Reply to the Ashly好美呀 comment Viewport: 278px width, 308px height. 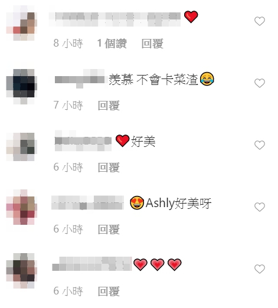(109, 230)
